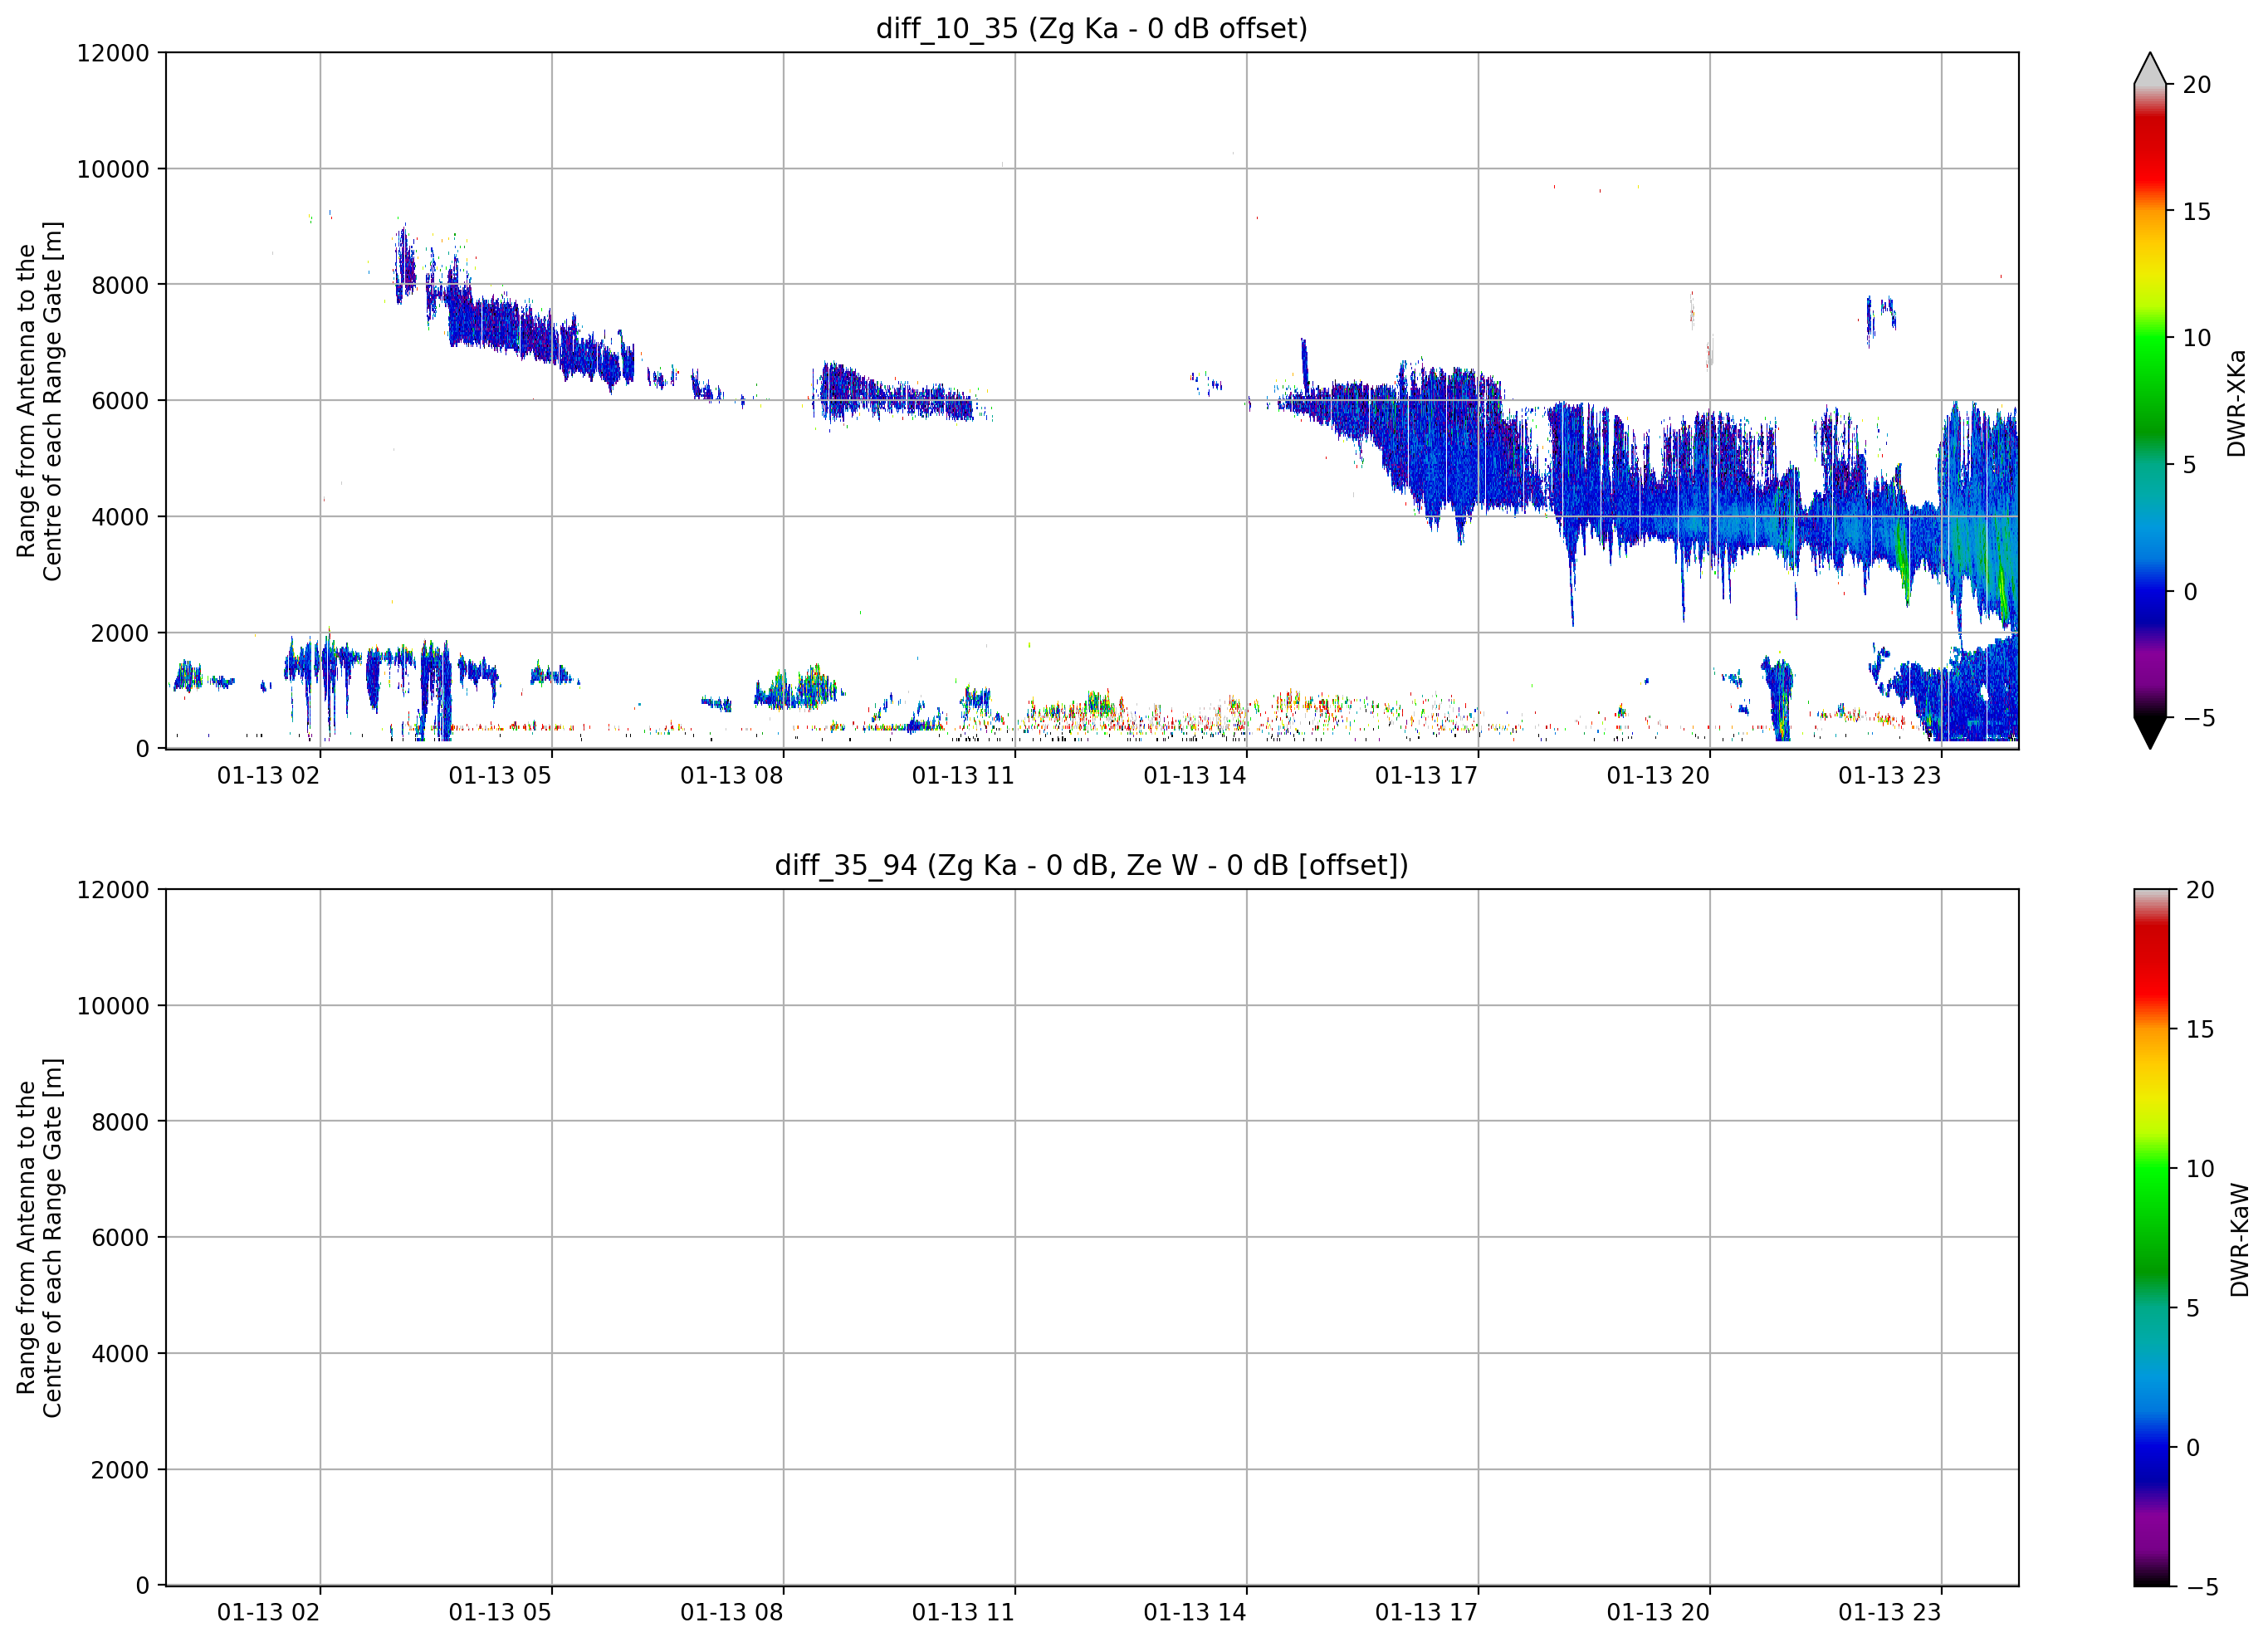Click the DWR-KaW colorbar label
Image resolution: width=2268 pixels, height=1642 pixels.
[x=2239, y=1240]
